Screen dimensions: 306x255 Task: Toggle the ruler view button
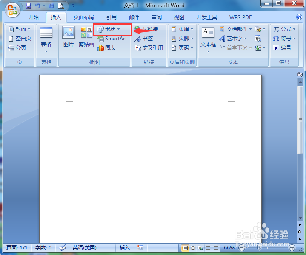pos(300,74)
